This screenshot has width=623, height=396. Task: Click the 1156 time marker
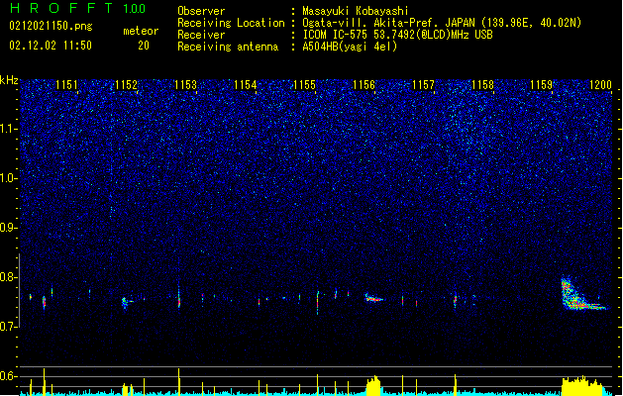click(363, 85)
